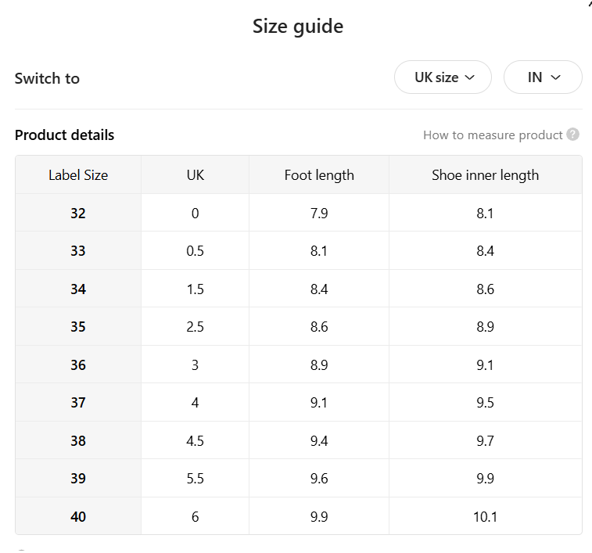Select label size 35 cell
Screen dimensions: 592x553
pyautogui.click(x=78, y=326)
